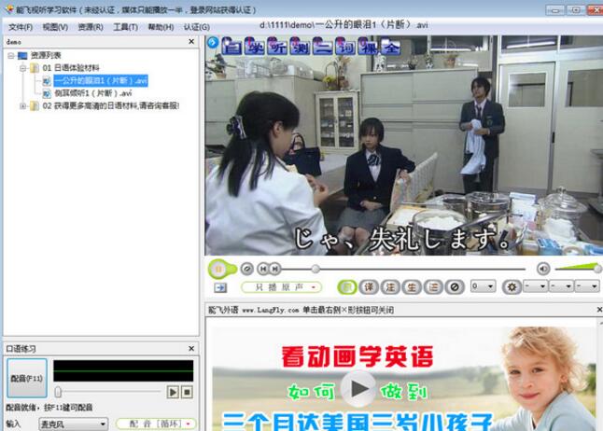This screenshot has width=603, height=431.
Task: Open the 麦克风 input device dropdown
Action: 73,424
